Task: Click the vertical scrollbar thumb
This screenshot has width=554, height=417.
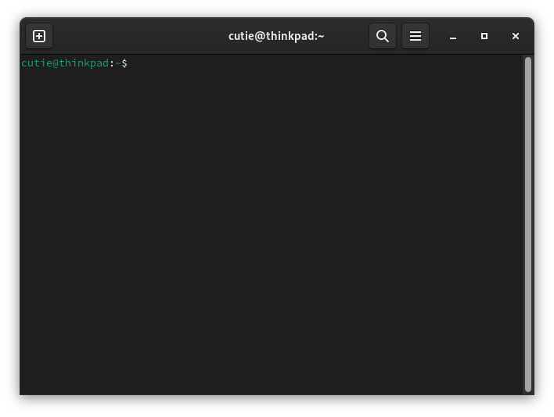Action: [x=528, y=225]
